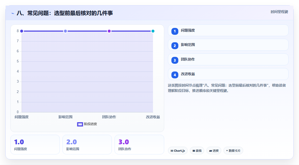299x165 pixels.
Task: Click the 影响范围 x-axis label
Action: point(65,117)
